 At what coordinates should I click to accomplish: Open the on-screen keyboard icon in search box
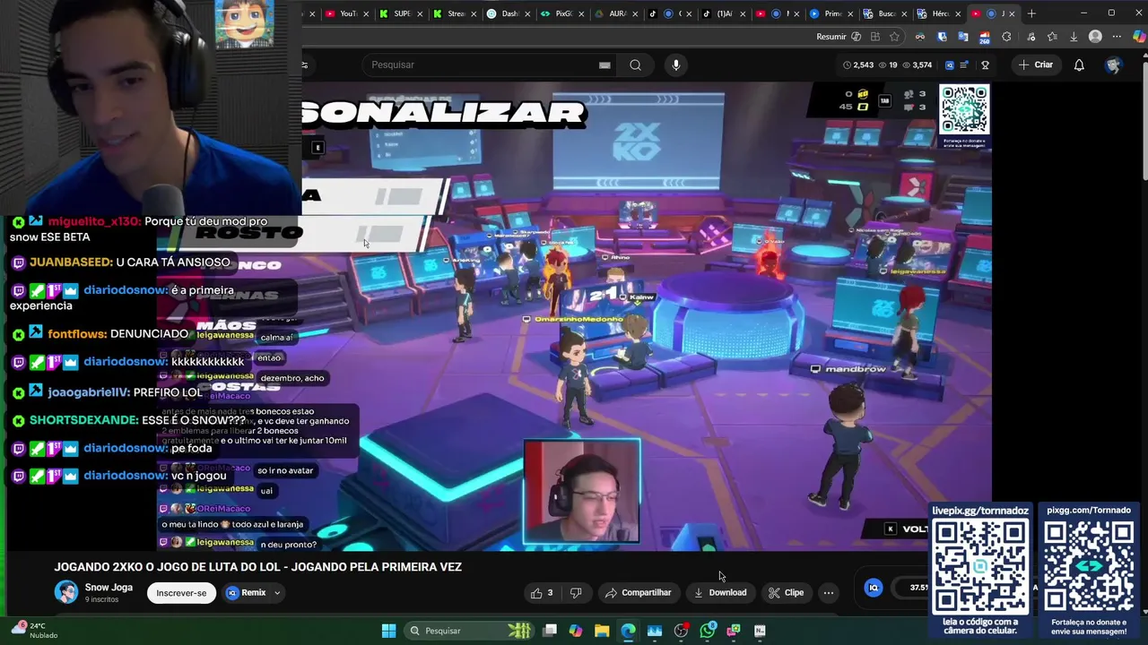pos(604,64)
